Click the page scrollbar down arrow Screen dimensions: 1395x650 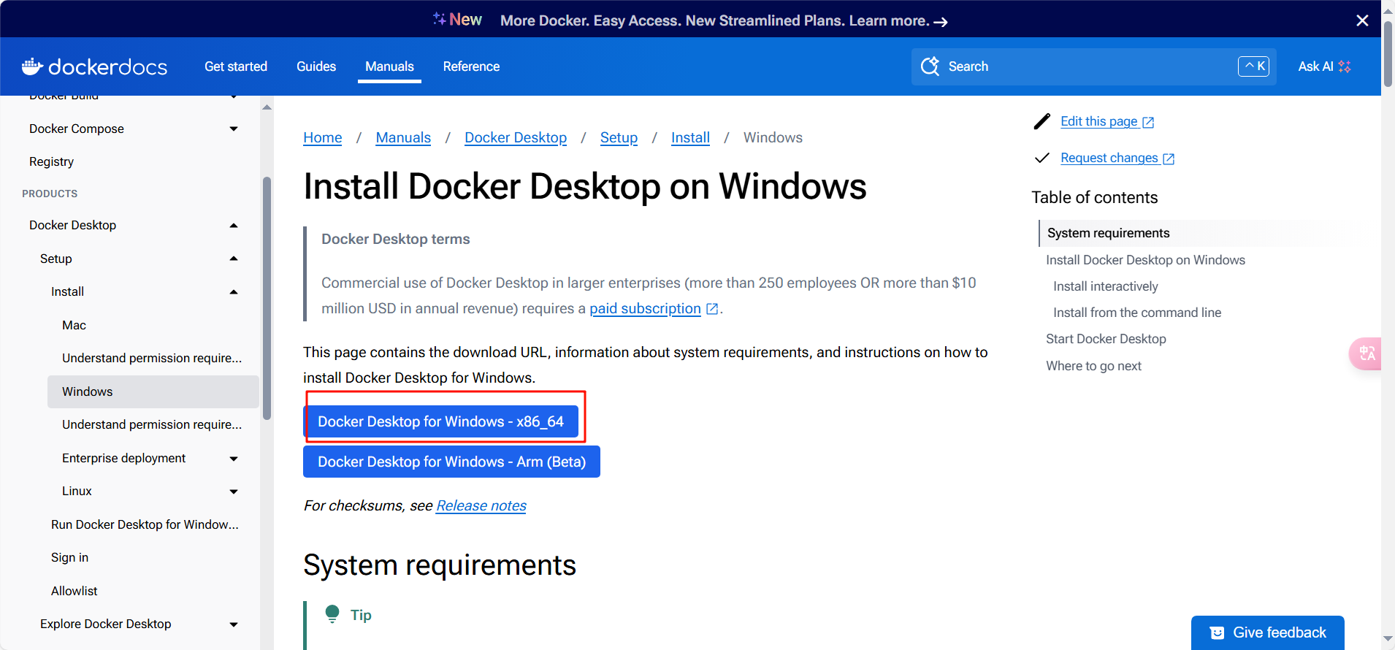[x=1388, y=640]
